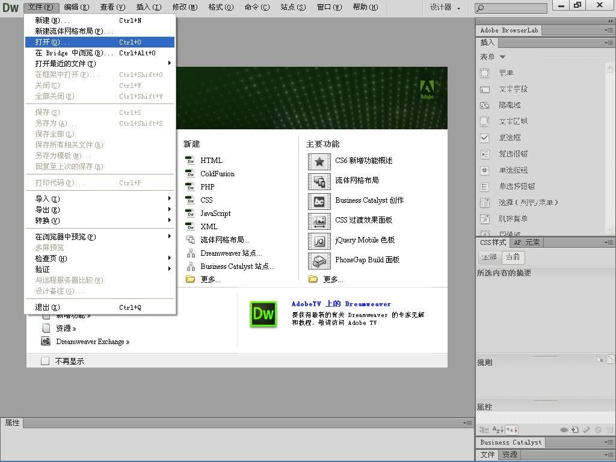Click the jQuery Mobile 色板 icon
The width and height of the screenshot is (616, 462).
click(319, 241)
